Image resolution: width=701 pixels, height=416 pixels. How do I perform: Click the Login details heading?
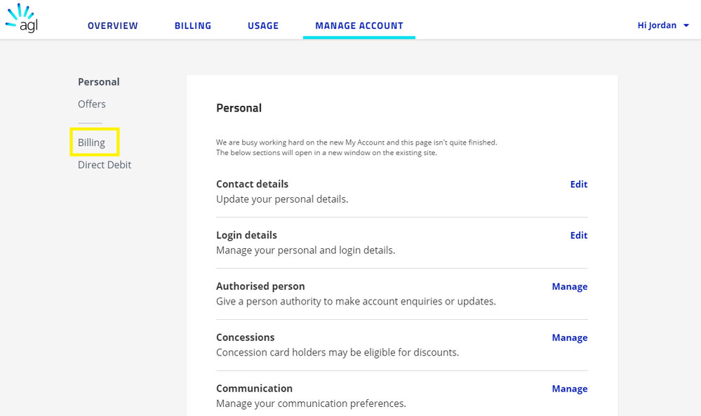(x=247, y=236)
